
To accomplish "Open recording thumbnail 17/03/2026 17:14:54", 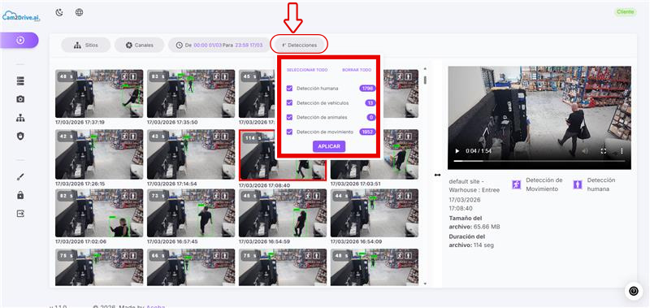I will [191, 154].
